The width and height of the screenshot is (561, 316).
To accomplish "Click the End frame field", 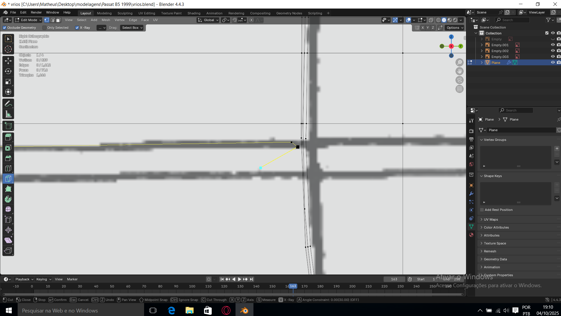I will pos(452,279).
